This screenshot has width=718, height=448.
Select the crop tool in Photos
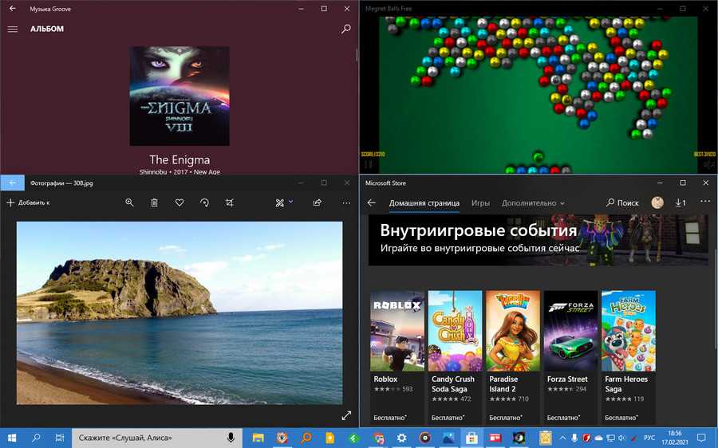click(230, 202)
